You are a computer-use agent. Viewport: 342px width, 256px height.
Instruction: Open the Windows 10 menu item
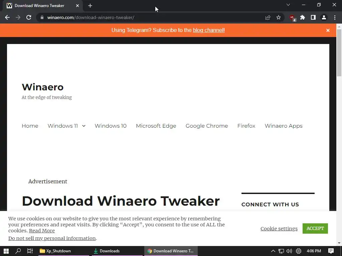click(x=111, y=126)
